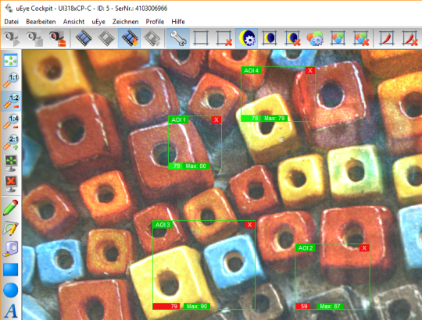
Task: Close AOI 1 with its red X
Action: pos(216,120)
